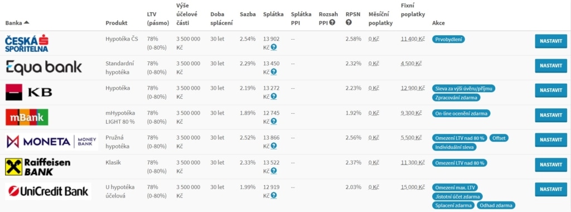Click the 12 900 Kč fixed fees for KB
Screen dimensions: 571x212
(x=413, y=88)
